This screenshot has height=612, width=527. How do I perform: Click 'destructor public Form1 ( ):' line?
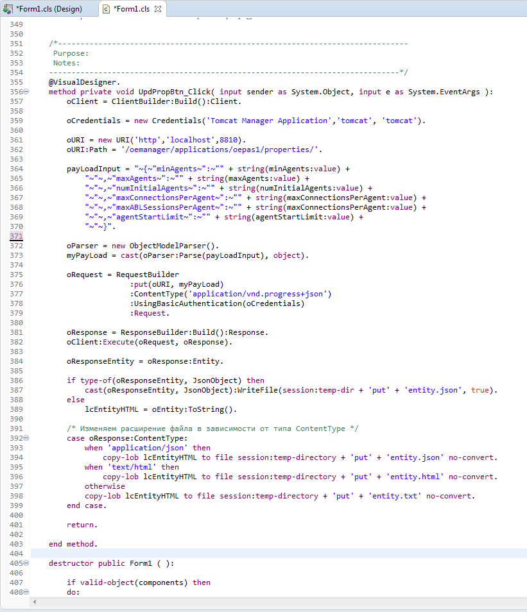(111, 563)
